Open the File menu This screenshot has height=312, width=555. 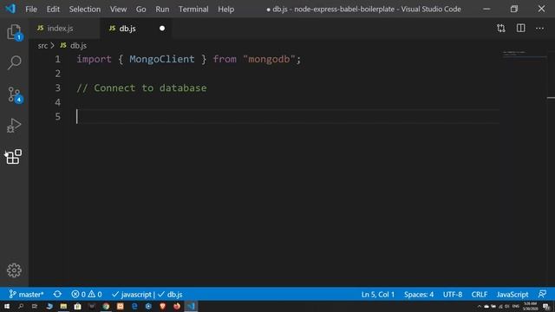click(x=31, y=10)
